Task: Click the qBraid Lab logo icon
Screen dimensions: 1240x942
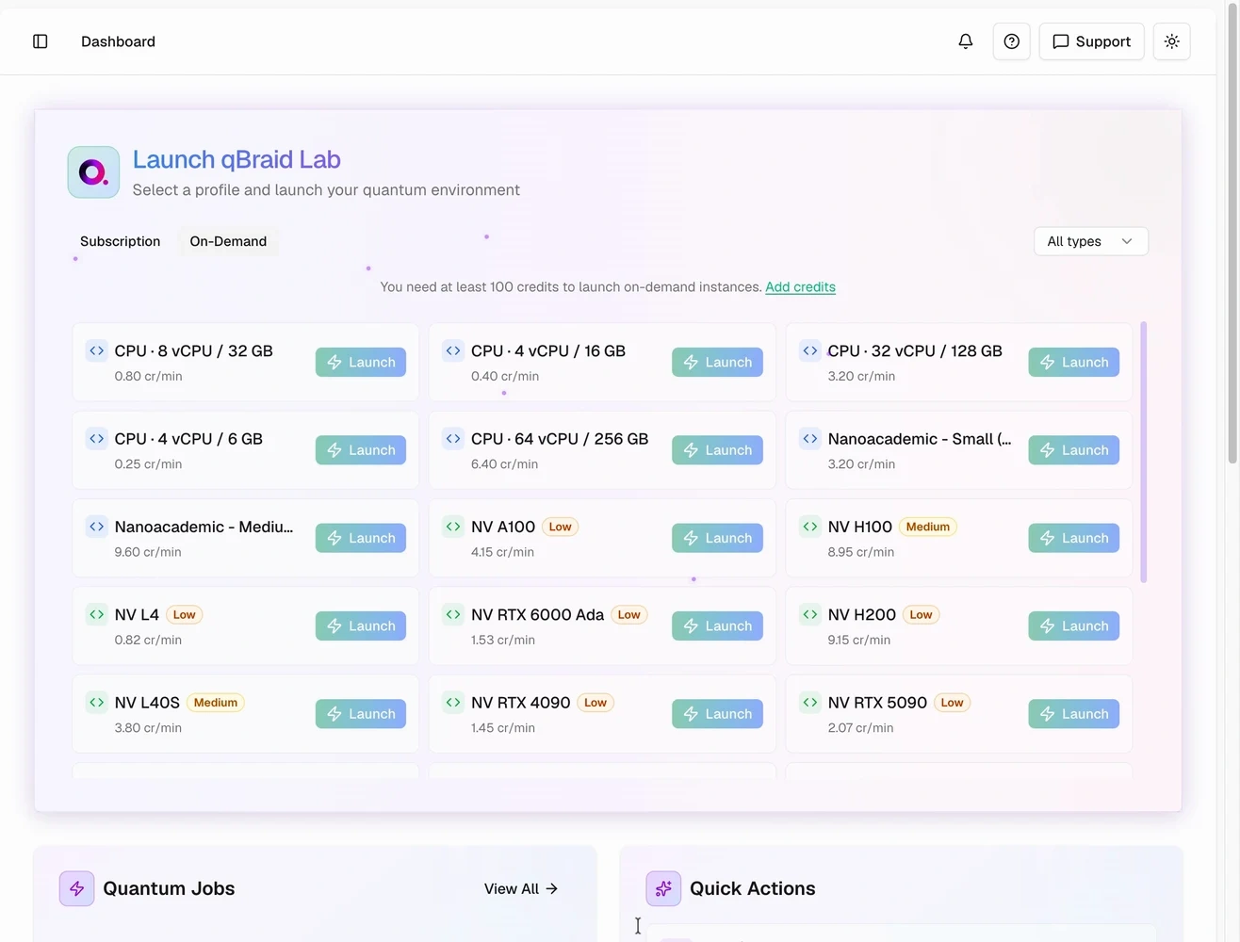Action: tap(93, 172)
